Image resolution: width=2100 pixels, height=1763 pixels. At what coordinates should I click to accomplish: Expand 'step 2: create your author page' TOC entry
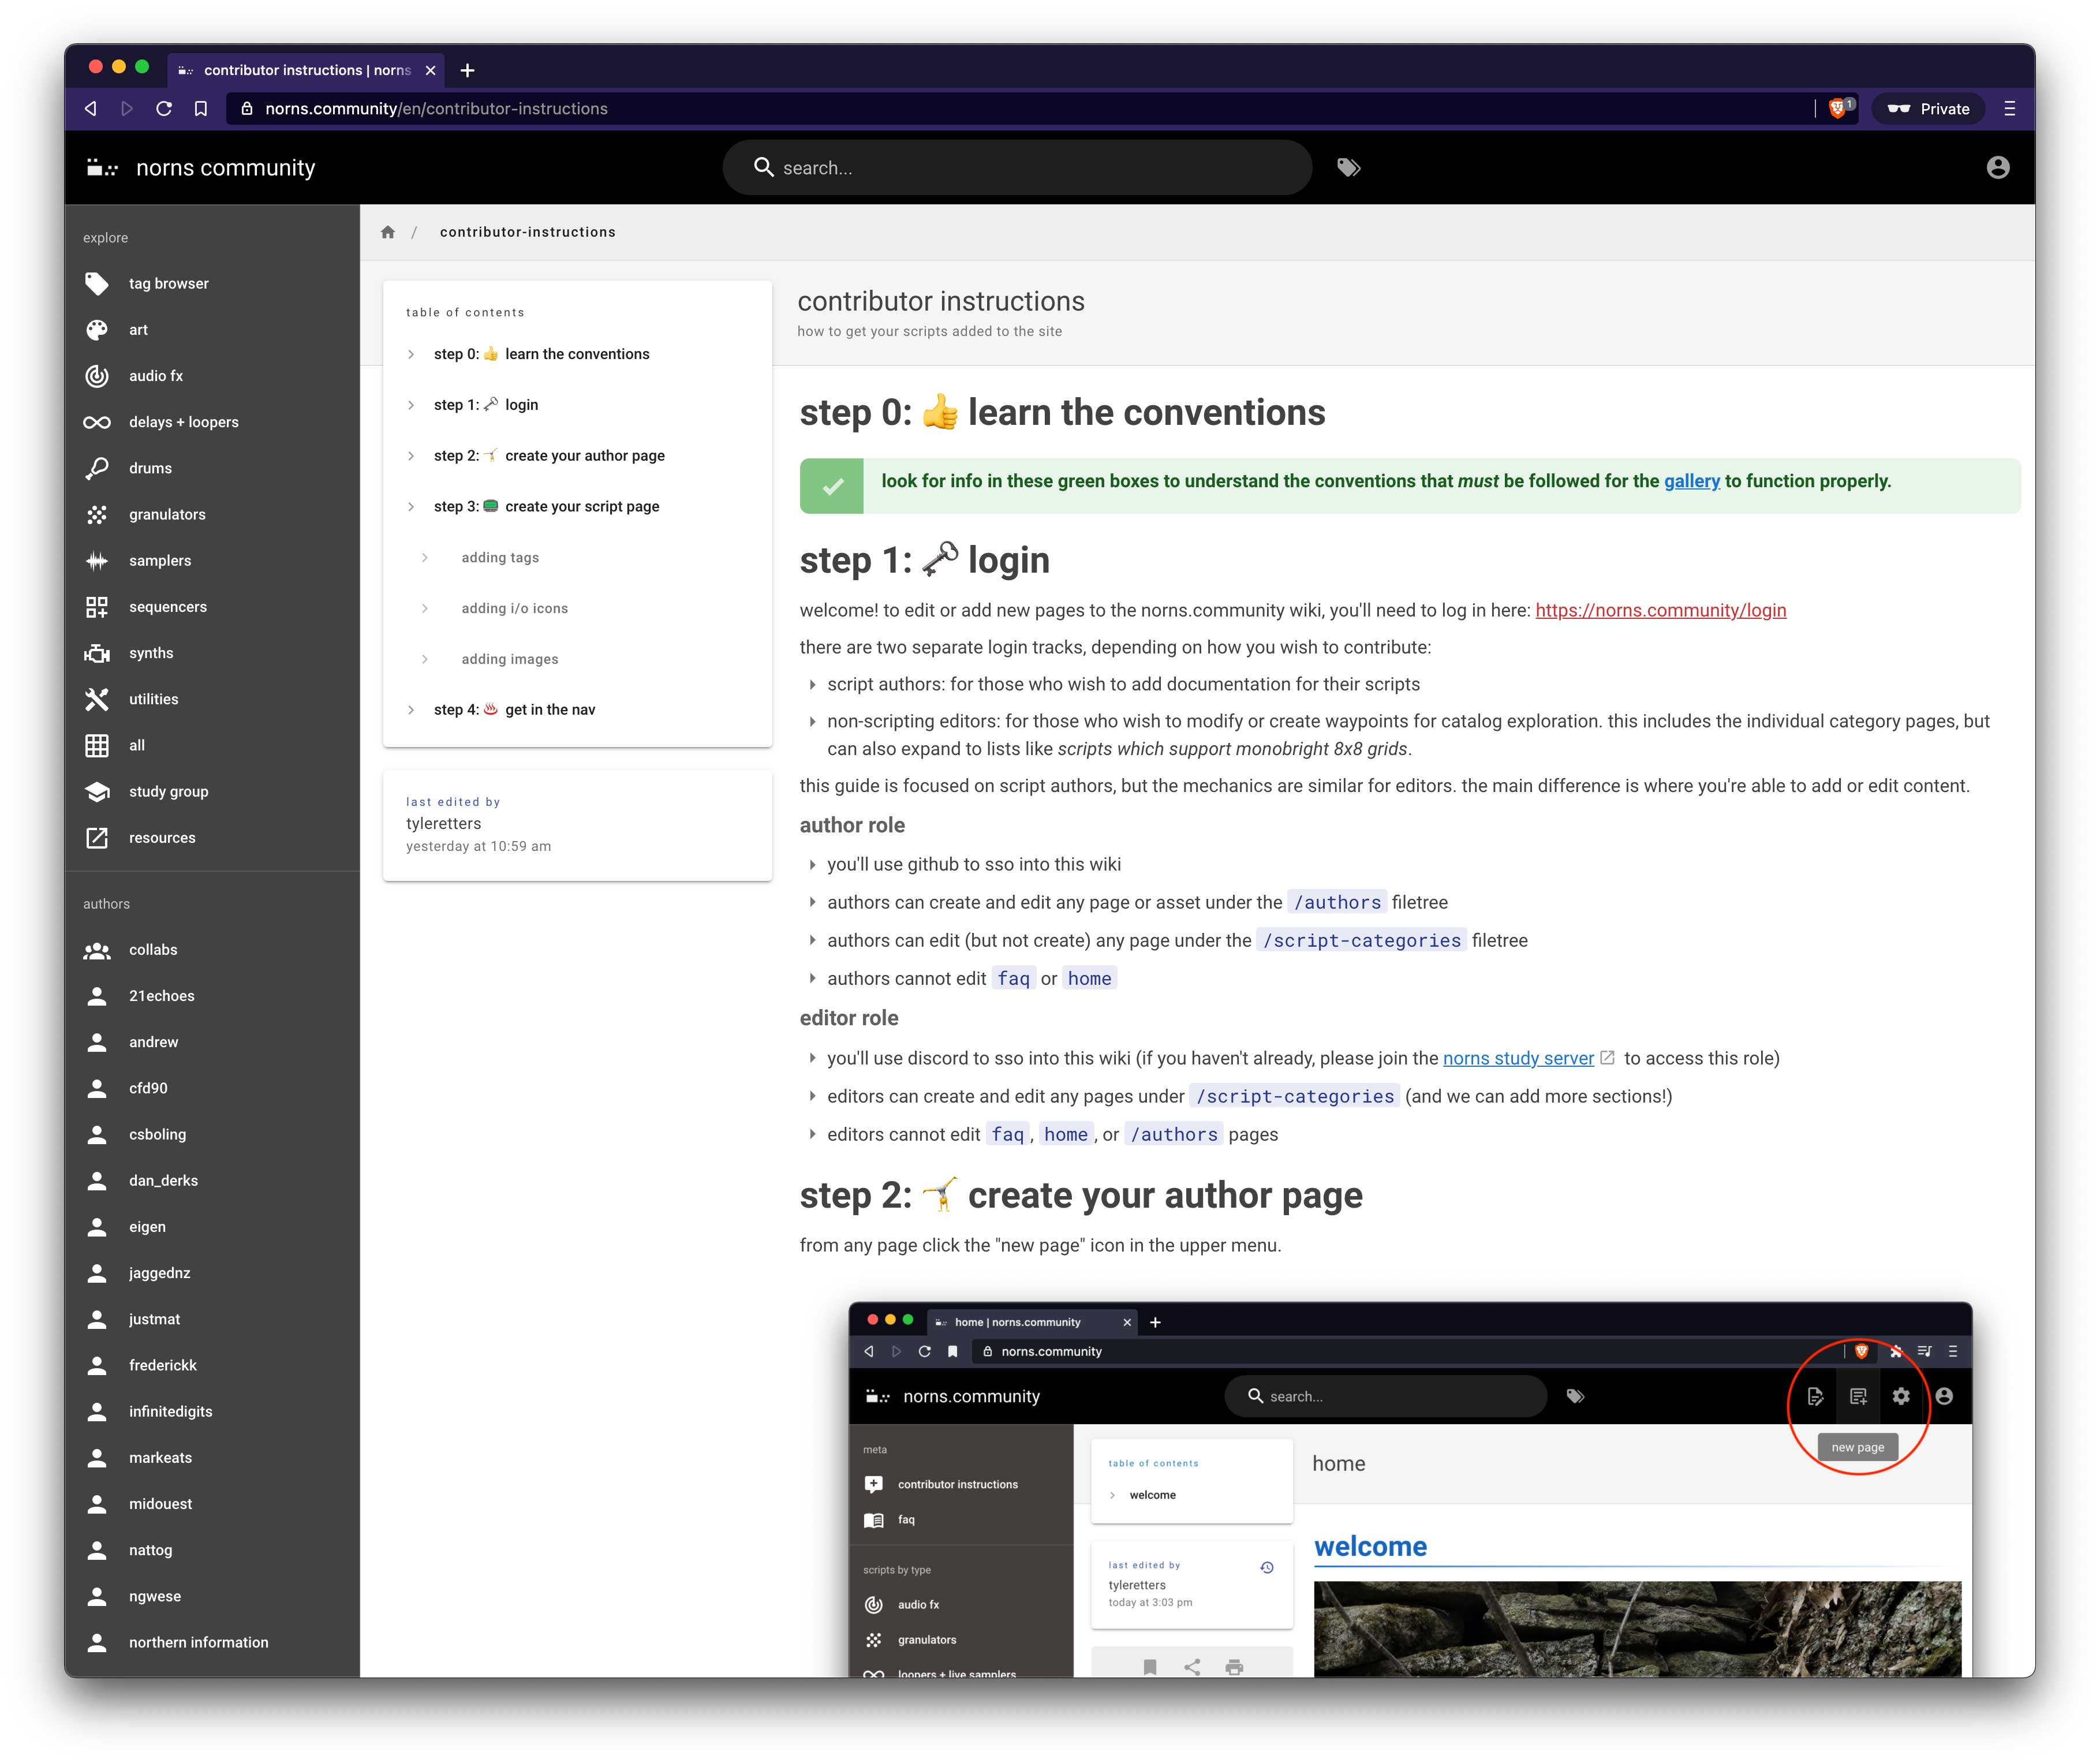point(411,456)
